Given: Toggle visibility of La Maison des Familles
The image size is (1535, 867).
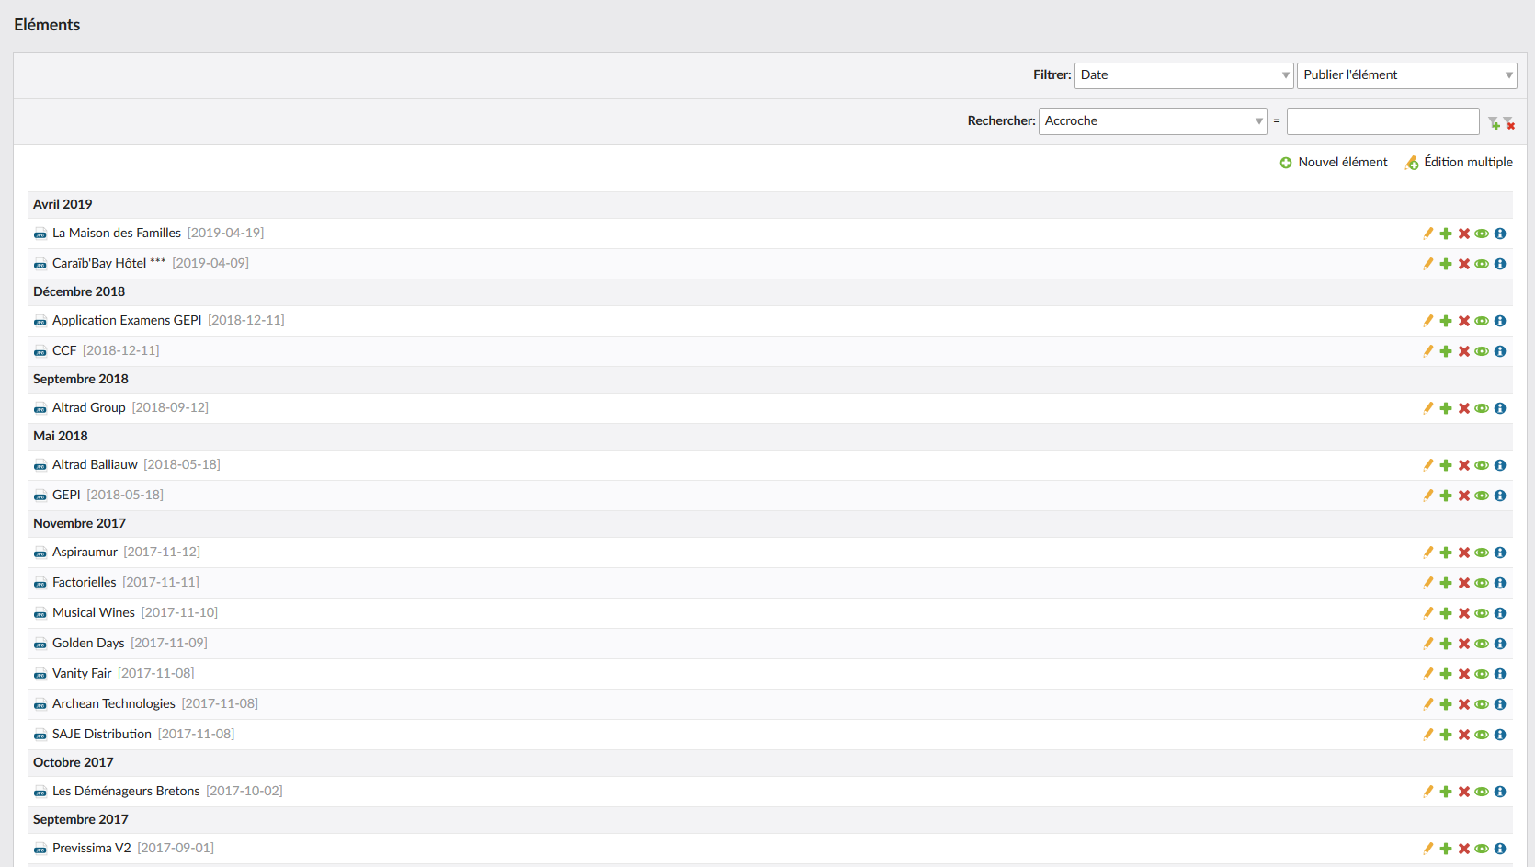Looking at the screenshot, I should pyautogui.click(x=1482, y=234).
